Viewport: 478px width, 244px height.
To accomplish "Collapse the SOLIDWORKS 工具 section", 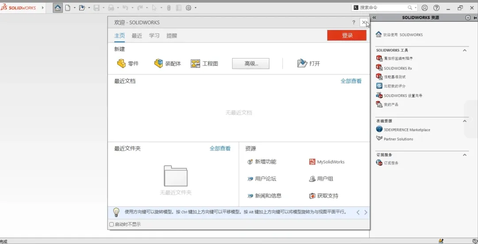I will tap(465, 50).
